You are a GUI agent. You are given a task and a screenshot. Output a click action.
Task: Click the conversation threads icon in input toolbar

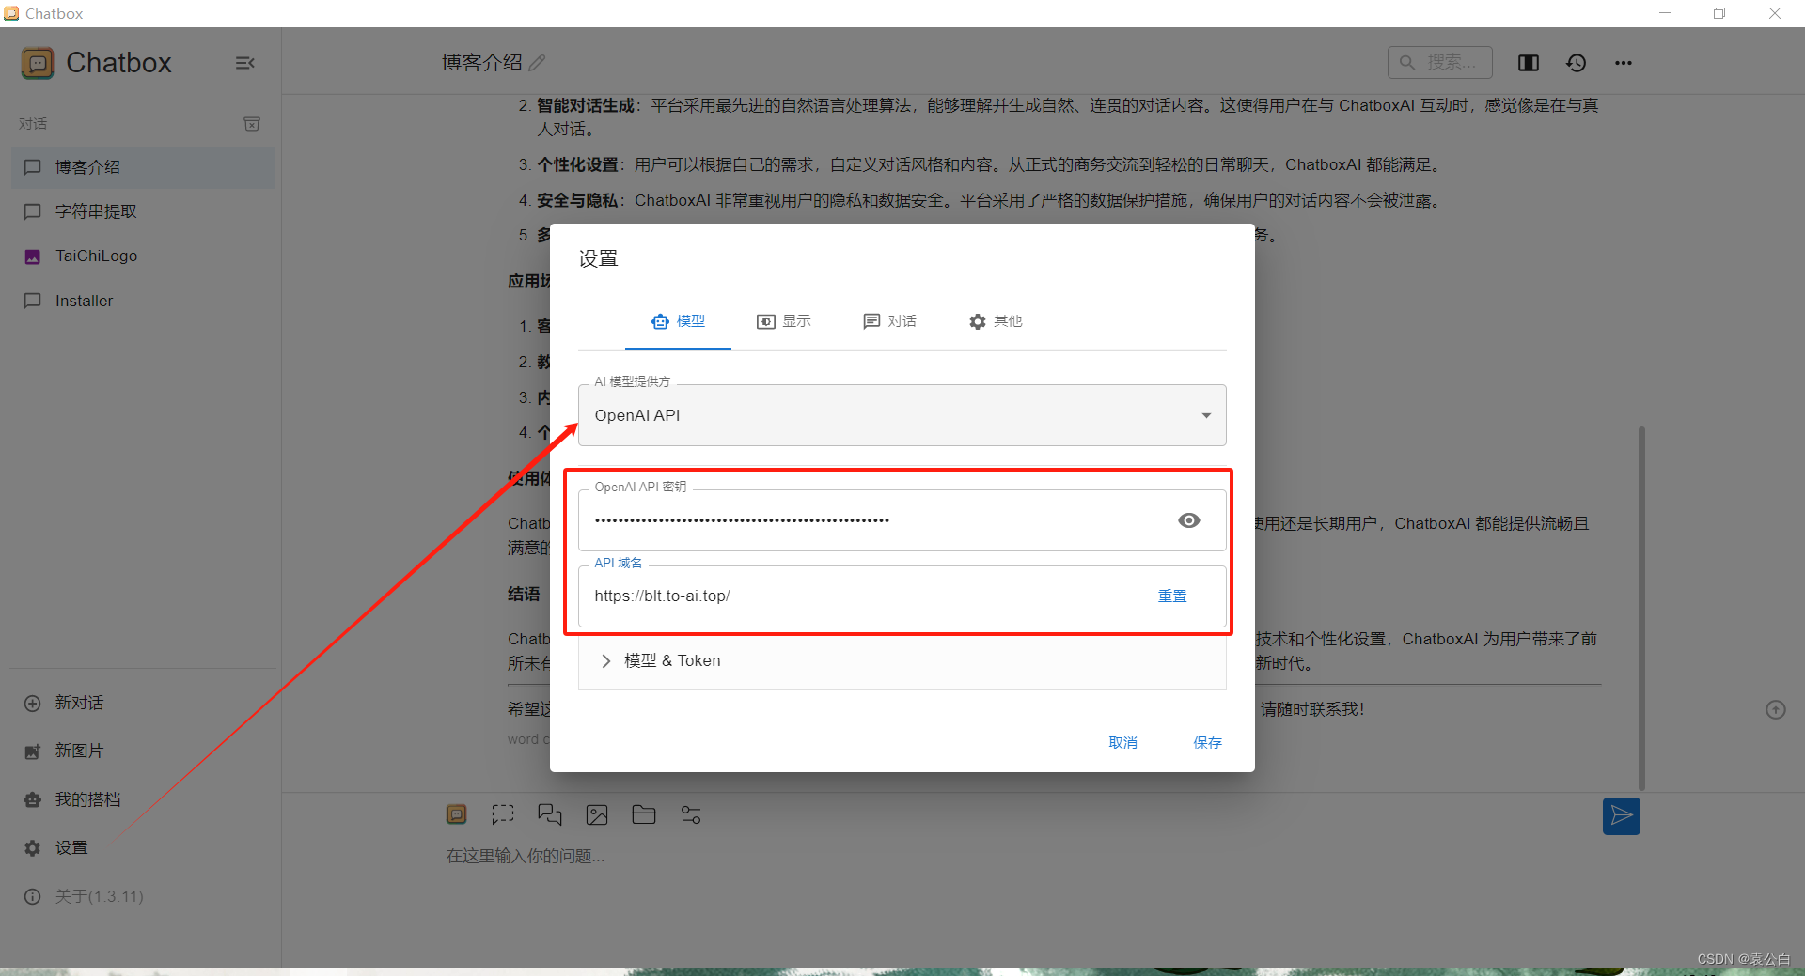(550, 814)
